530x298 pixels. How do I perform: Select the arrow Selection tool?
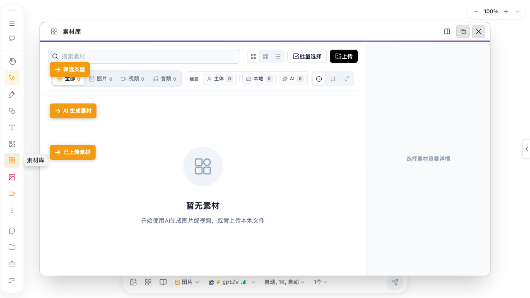12,78
